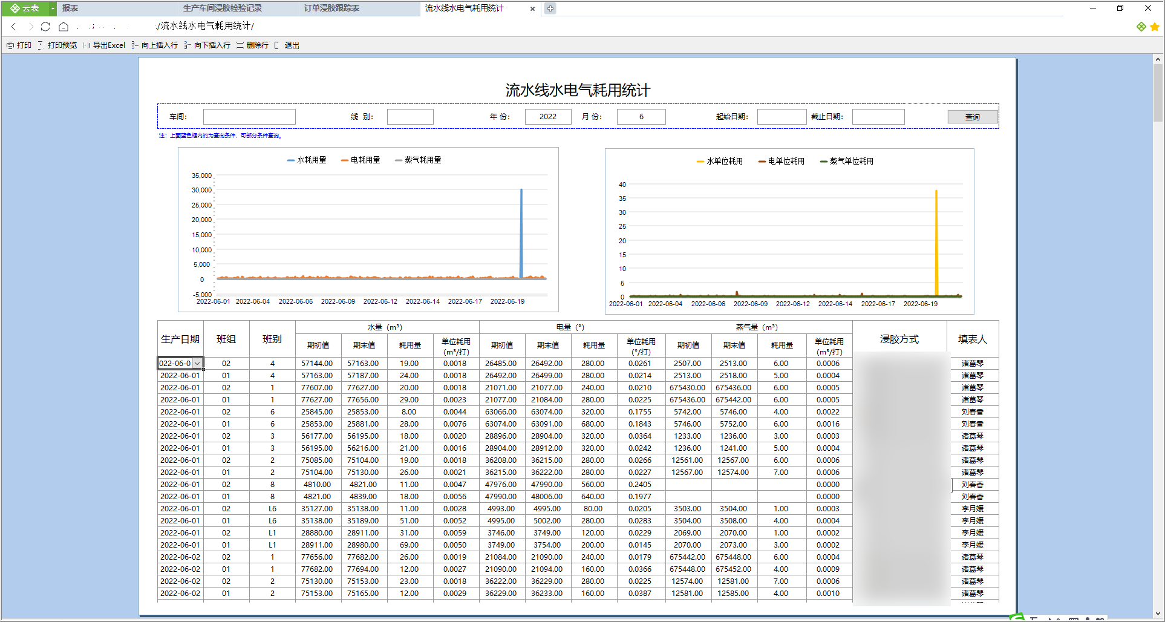Viewport: 1165px width, 622px height.
Task: Click the 打印 print toolbar button
Action: (19, 45)
